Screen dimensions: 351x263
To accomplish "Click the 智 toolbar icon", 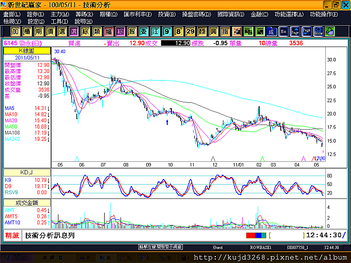I will pos(132,32).
